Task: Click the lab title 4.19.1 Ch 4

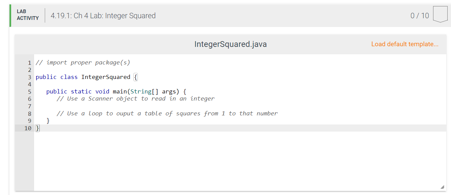Action: click(103, 16)
